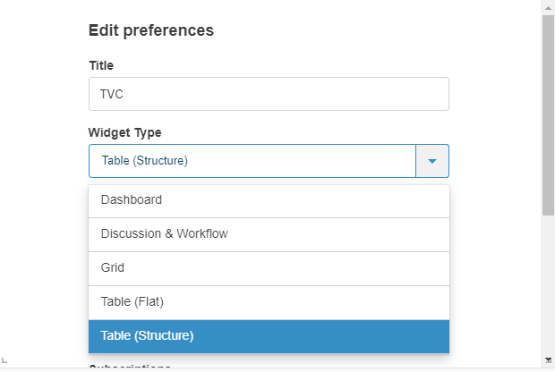Click the Title field label
This screenshot has height=372, width=555.
point(100,65)
